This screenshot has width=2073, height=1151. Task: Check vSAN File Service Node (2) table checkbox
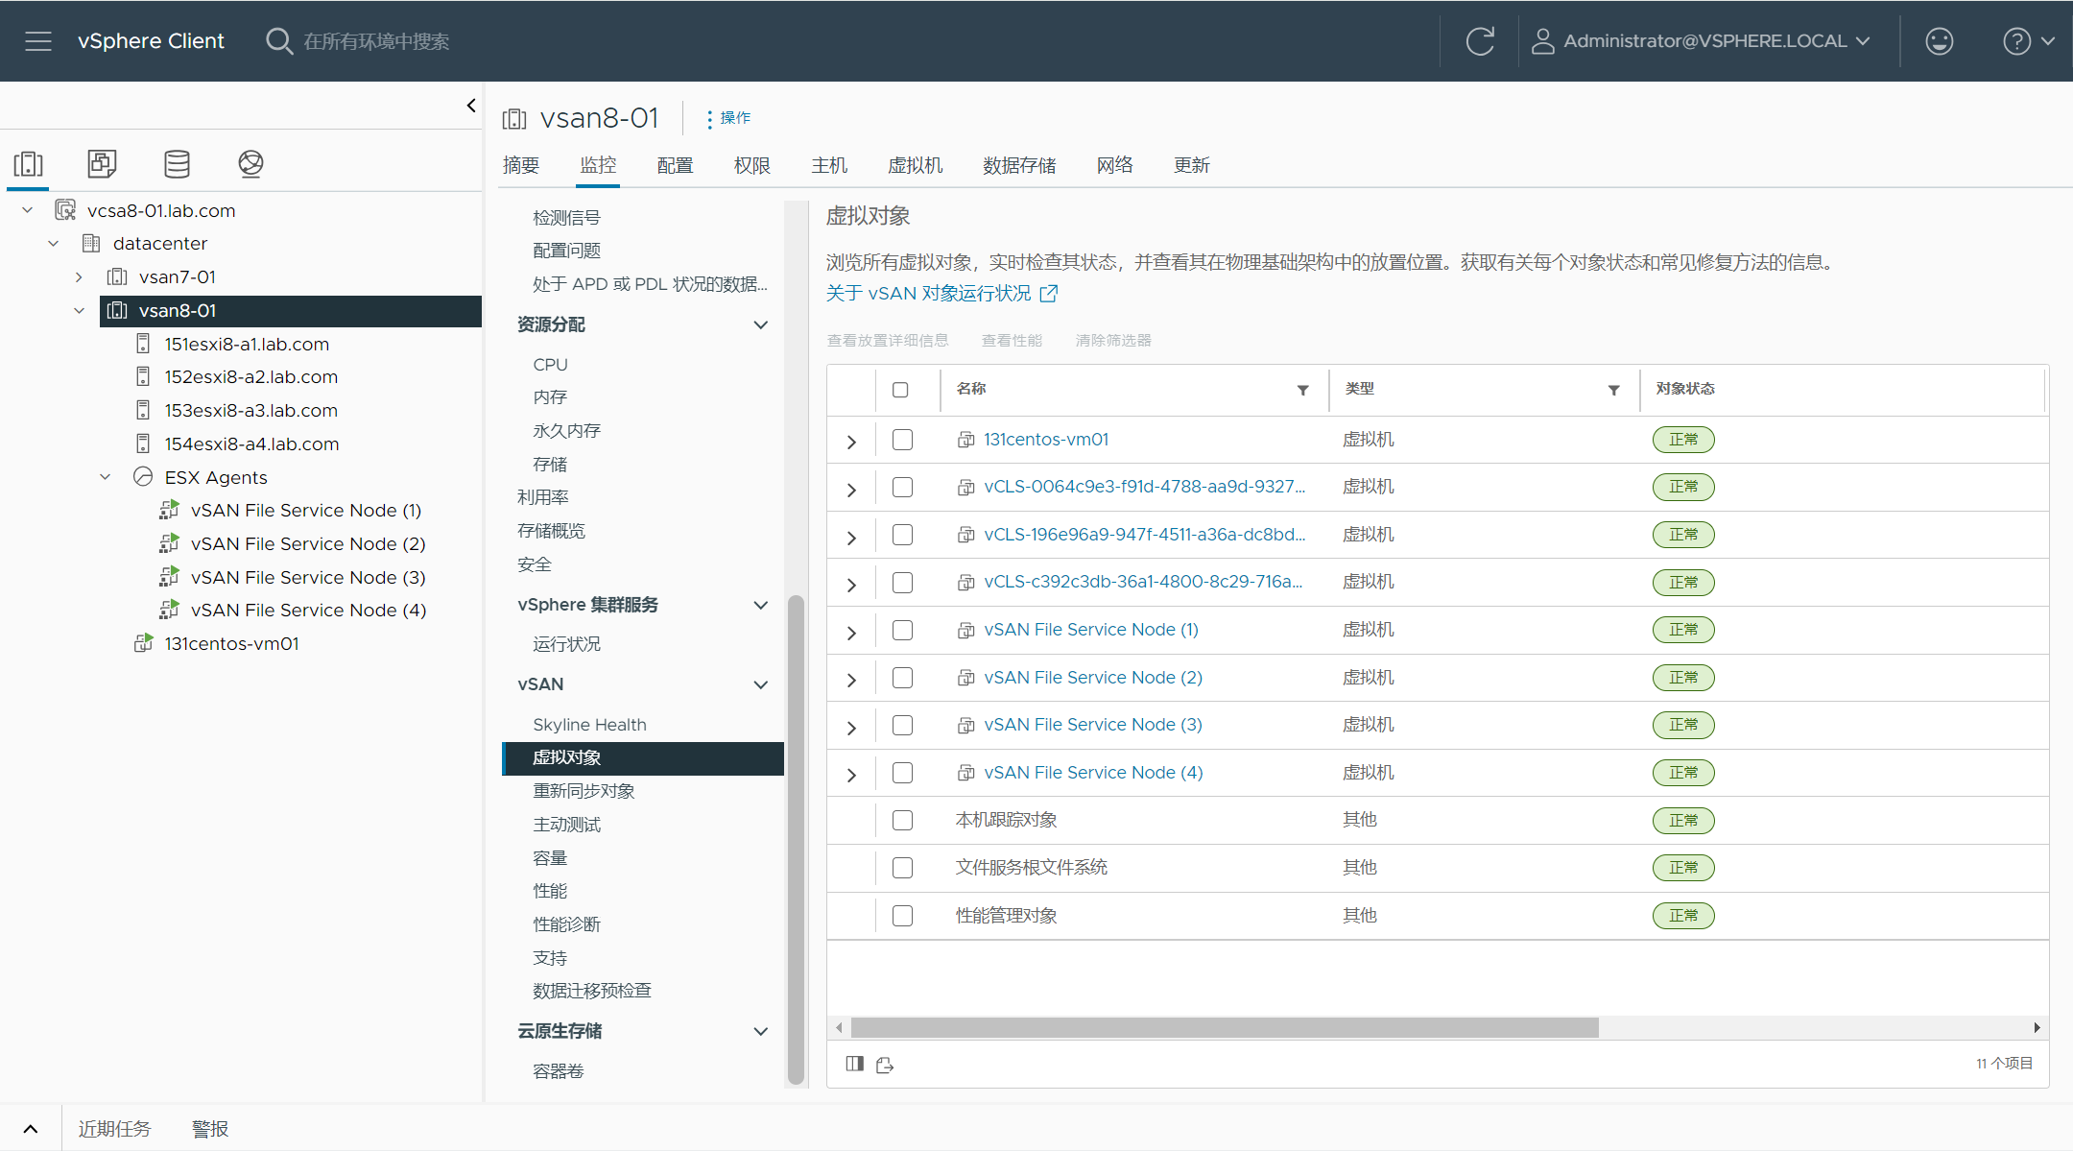coord(902,678)
